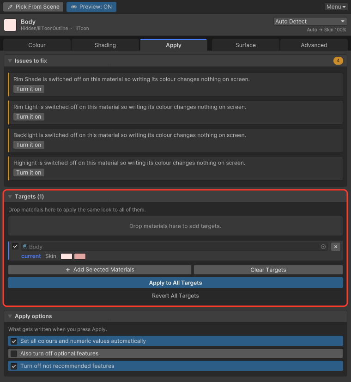Open the Surface tab
351x382 pixels.
[246, 45]
